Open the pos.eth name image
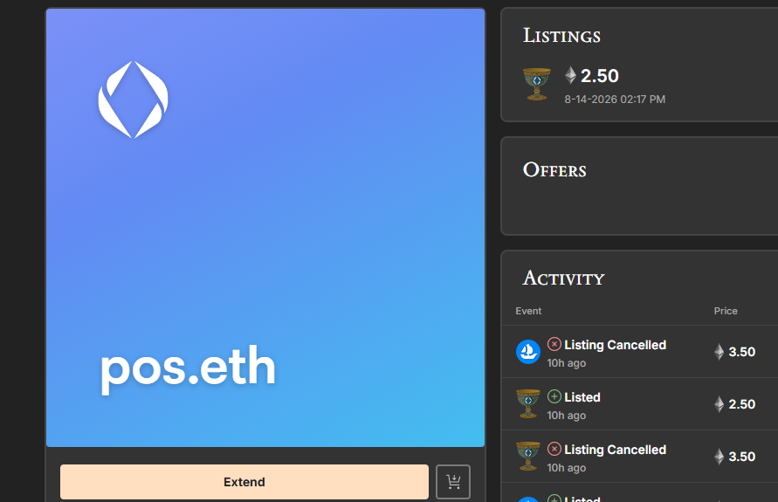Image resolution: width=778 pixels, height=502 pixels. tap(265, 228)
